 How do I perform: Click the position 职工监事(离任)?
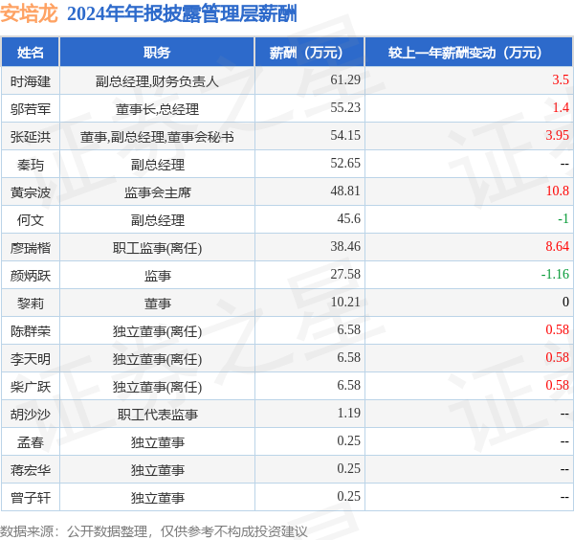(157, 248)
